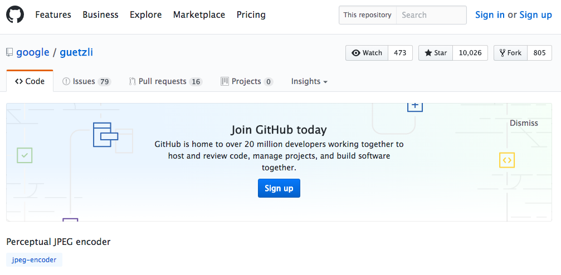Click the repository book icon beside google
The image size is (561, 275).
coord(9,53)
